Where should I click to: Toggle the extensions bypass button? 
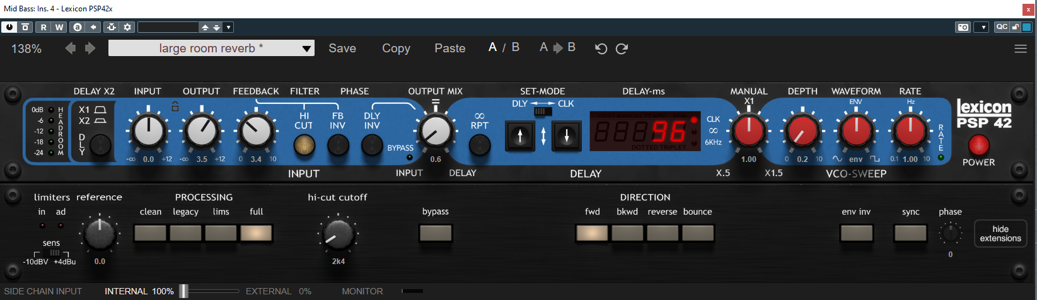(436, 233)
